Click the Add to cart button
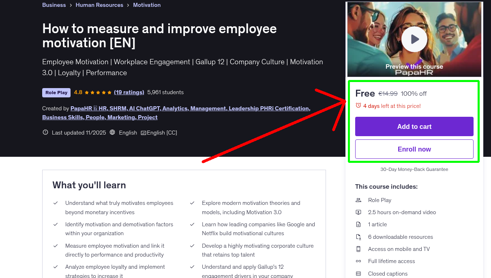 [414, 126]
